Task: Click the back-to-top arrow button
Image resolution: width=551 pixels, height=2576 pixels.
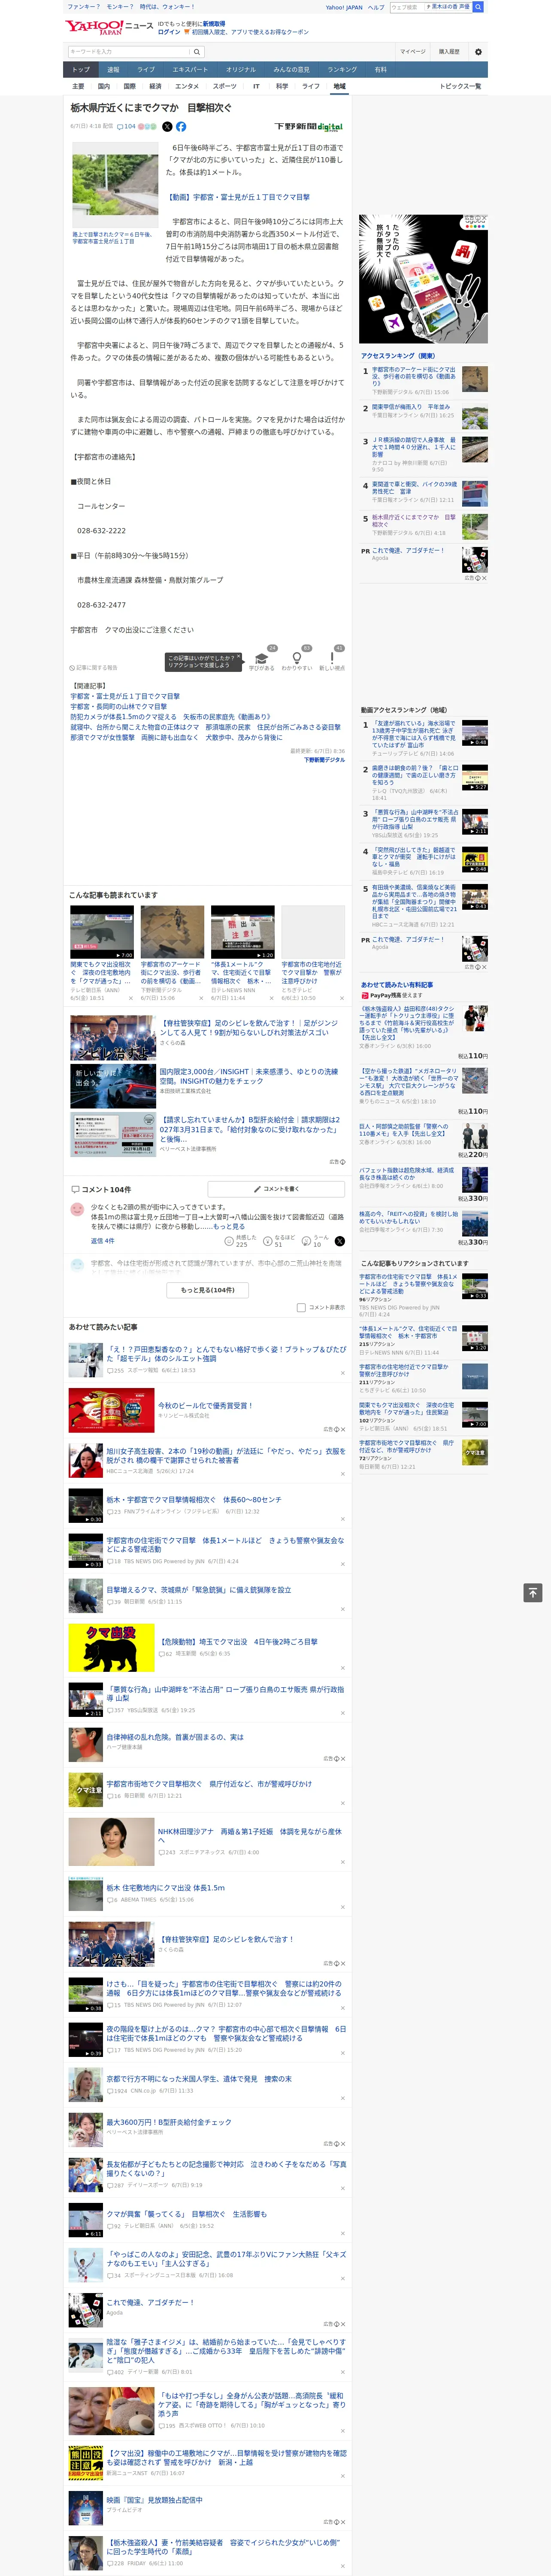Action: [x=532, y=1592]
